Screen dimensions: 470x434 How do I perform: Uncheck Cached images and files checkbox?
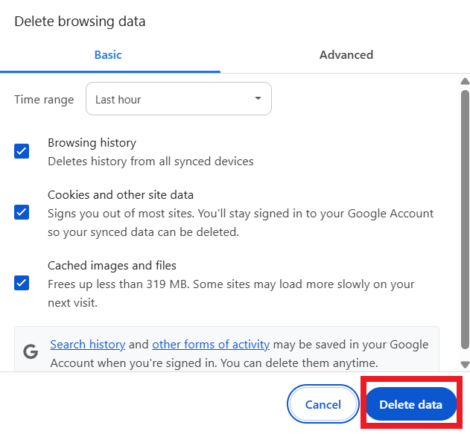coord(22,283)
